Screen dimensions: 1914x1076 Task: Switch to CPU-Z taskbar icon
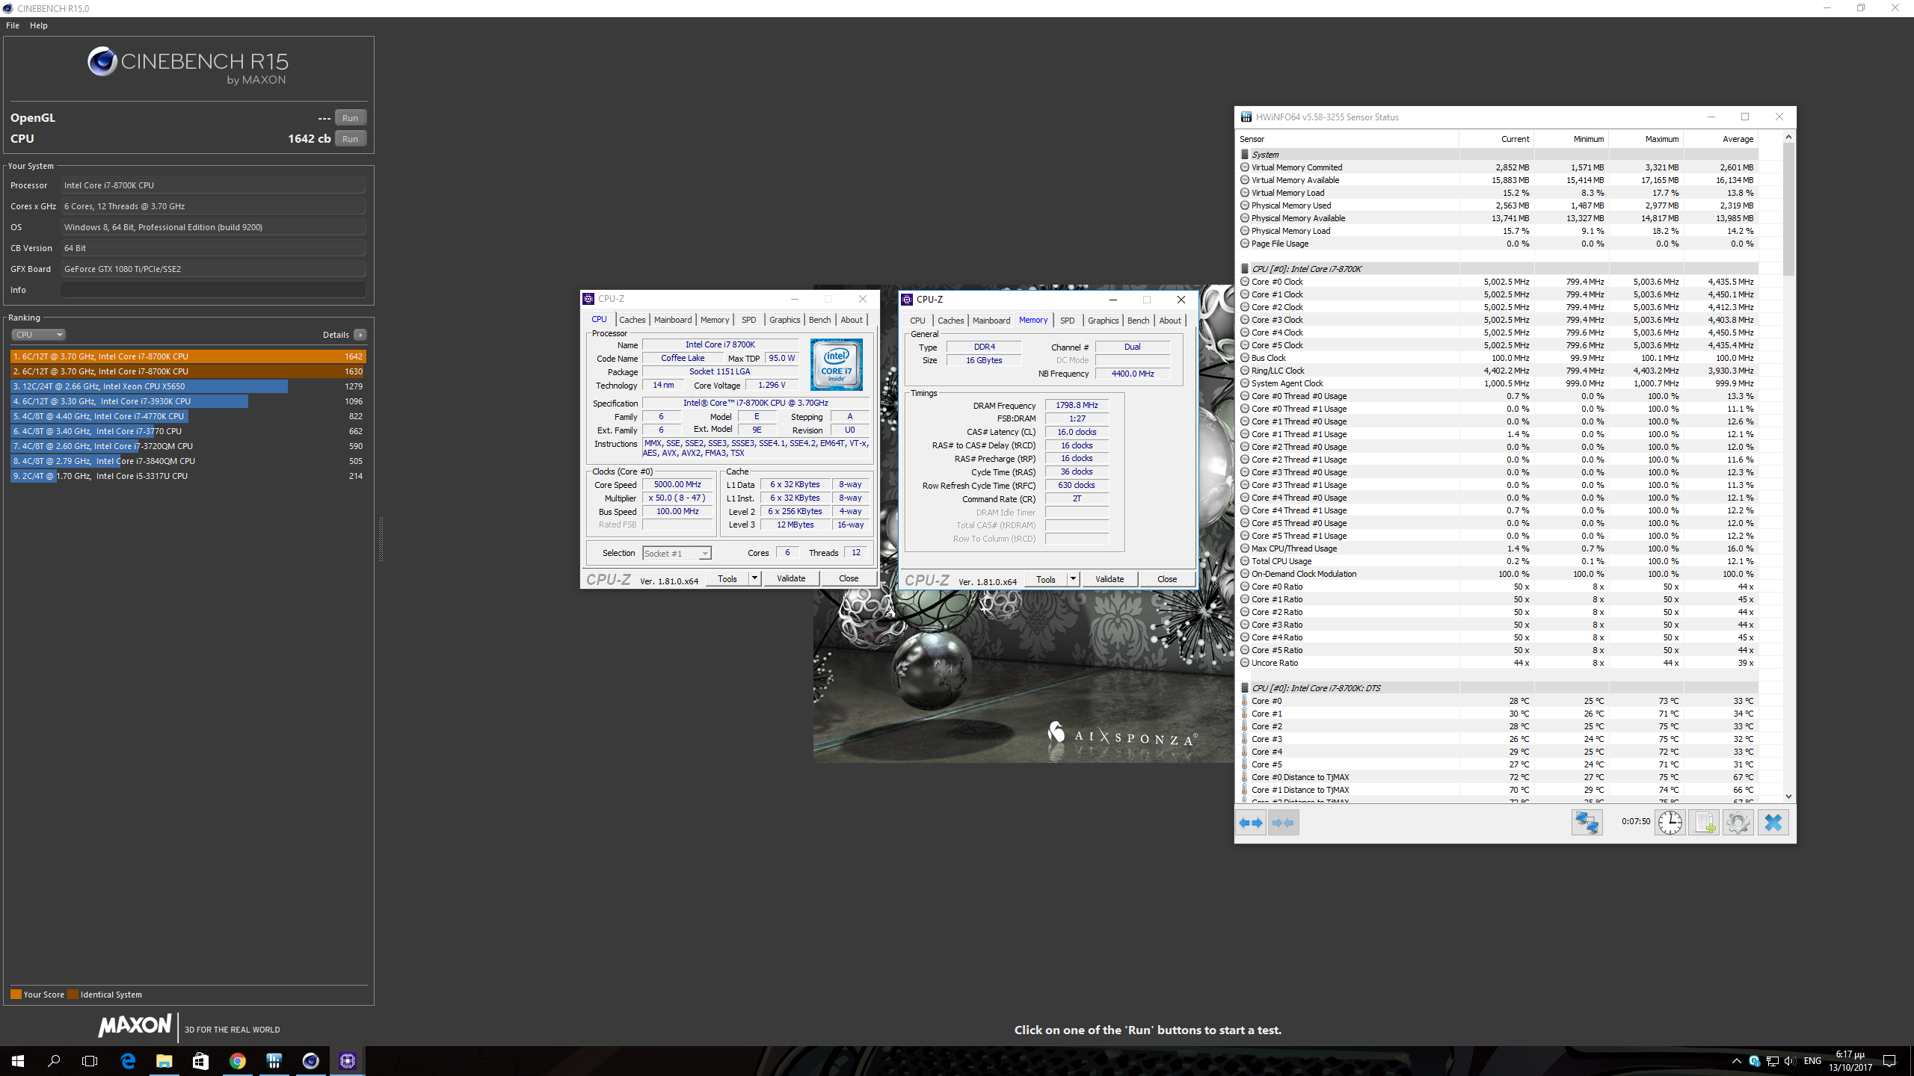click(x=347, y=1060)
